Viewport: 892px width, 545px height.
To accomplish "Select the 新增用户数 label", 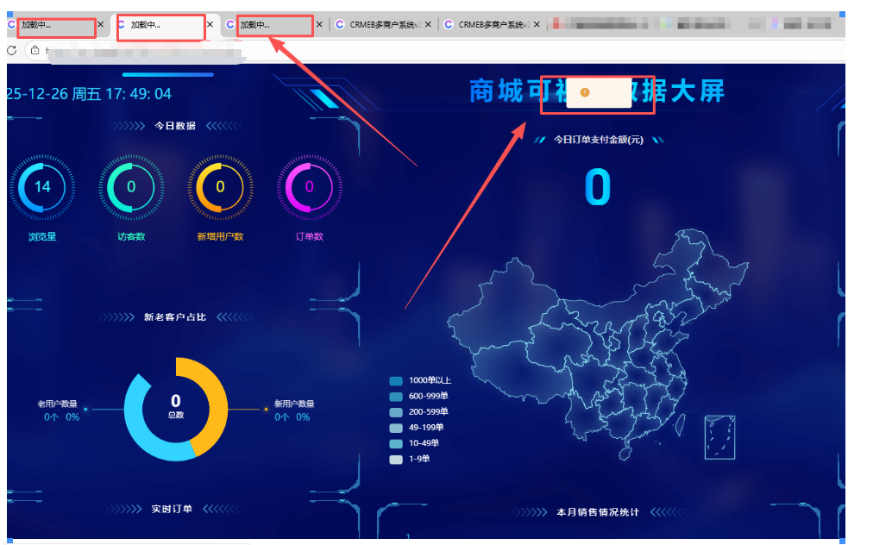I will pyautogui.click(x=220, y=236).
